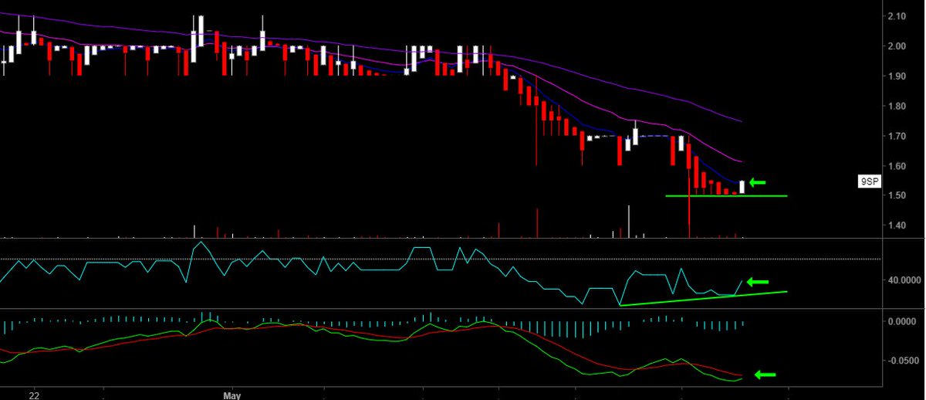The width and height of the screenshot is (926, 400).
Task: Click the 1.80 price axis label
Action: pos(897,107)
